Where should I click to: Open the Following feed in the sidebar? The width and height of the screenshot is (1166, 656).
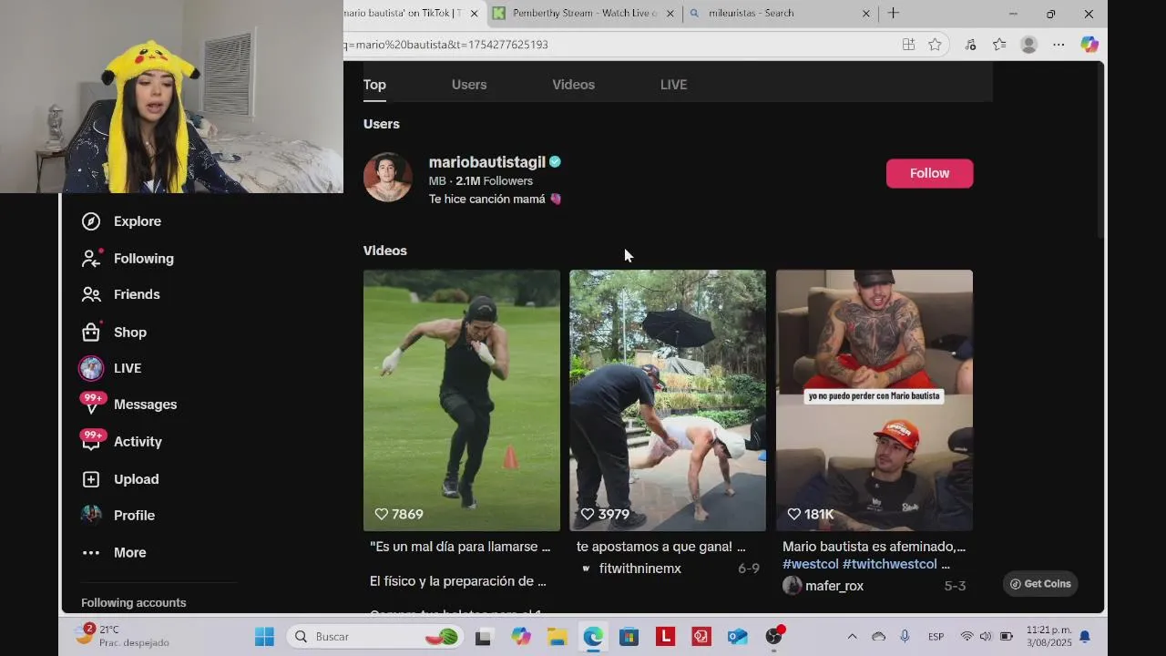coord(128,259)
